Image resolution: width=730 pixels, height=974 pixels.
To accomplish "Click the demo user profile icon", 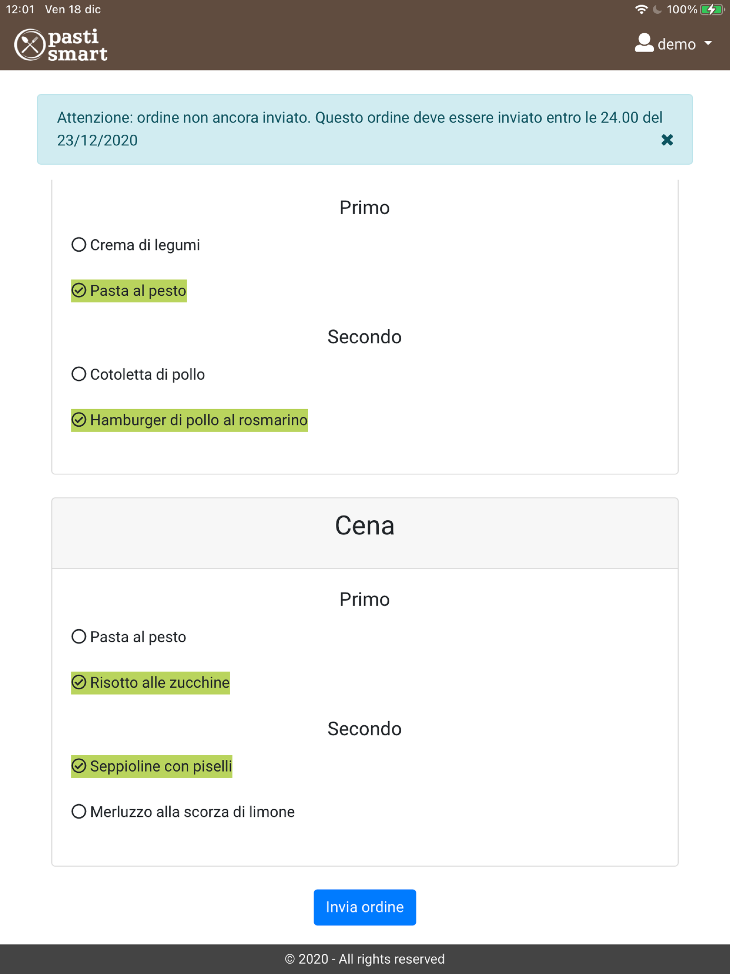I will click(644, 43).
